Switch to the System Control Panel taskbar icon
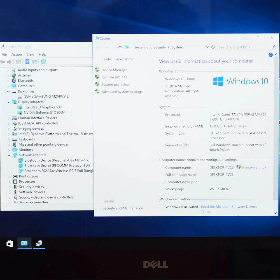Viewport: 280px width, 280px height. (24, 243)
